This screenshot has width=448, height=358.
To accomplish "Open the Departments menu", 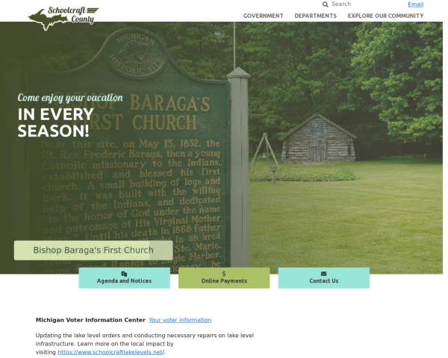I will tap(315, 16).
